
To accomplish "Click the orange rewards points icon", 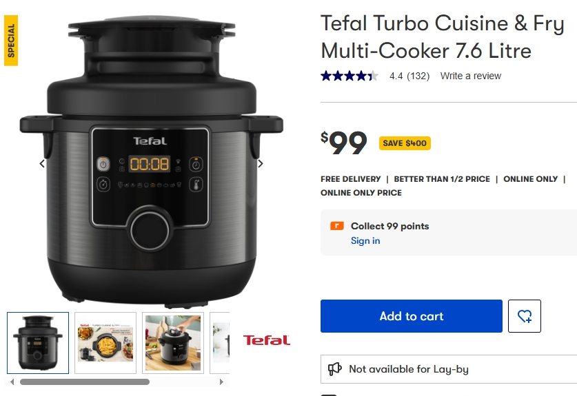I will point(336,226).
